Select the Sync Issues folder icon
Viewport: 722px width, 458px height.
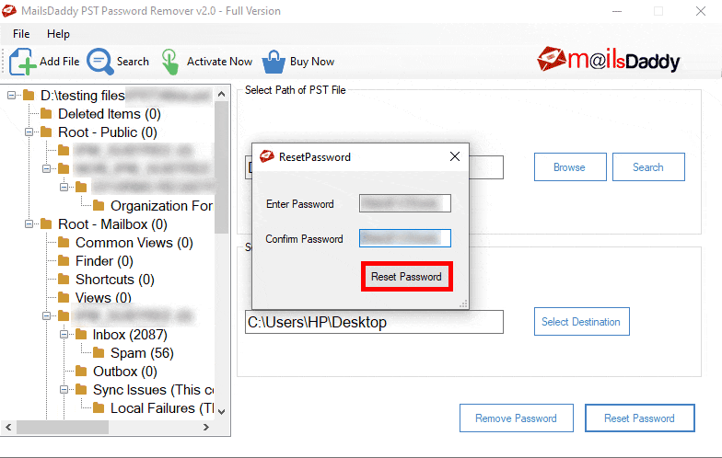(x=81, y=390)
